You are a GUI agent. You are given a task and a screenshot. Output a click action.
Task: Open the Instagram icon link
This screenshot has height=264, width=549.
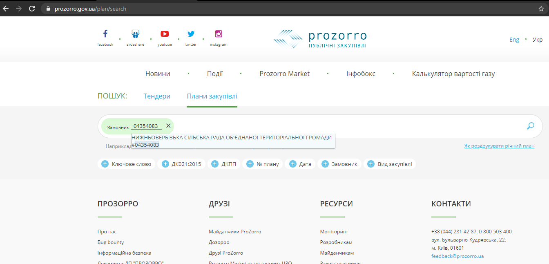click(219, 34)
